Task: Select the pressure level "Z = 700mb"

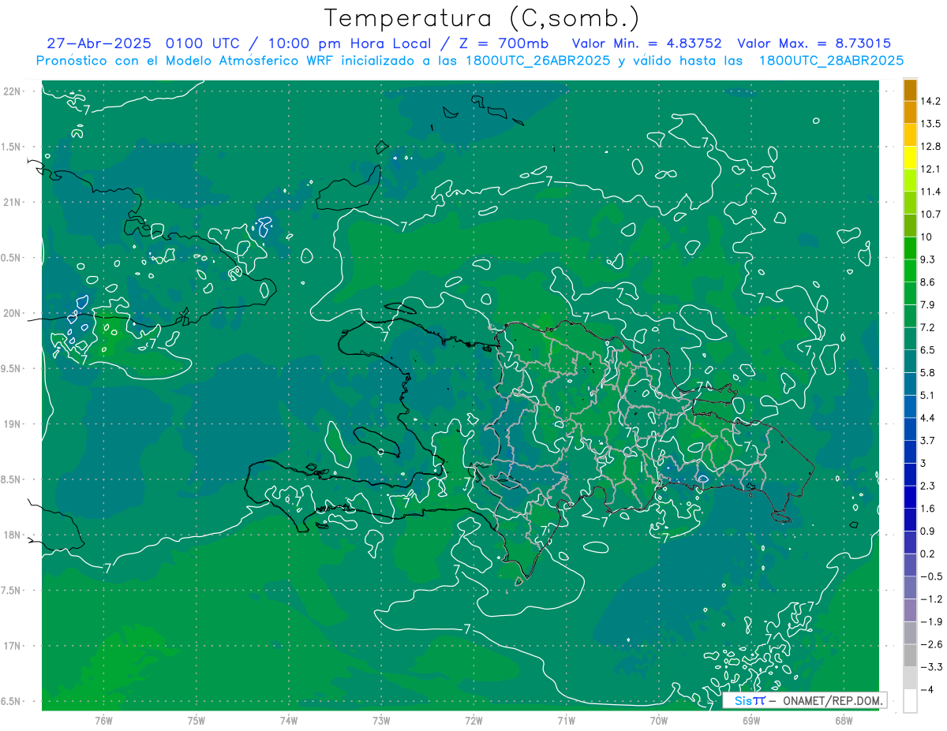Action: [505, 43]
